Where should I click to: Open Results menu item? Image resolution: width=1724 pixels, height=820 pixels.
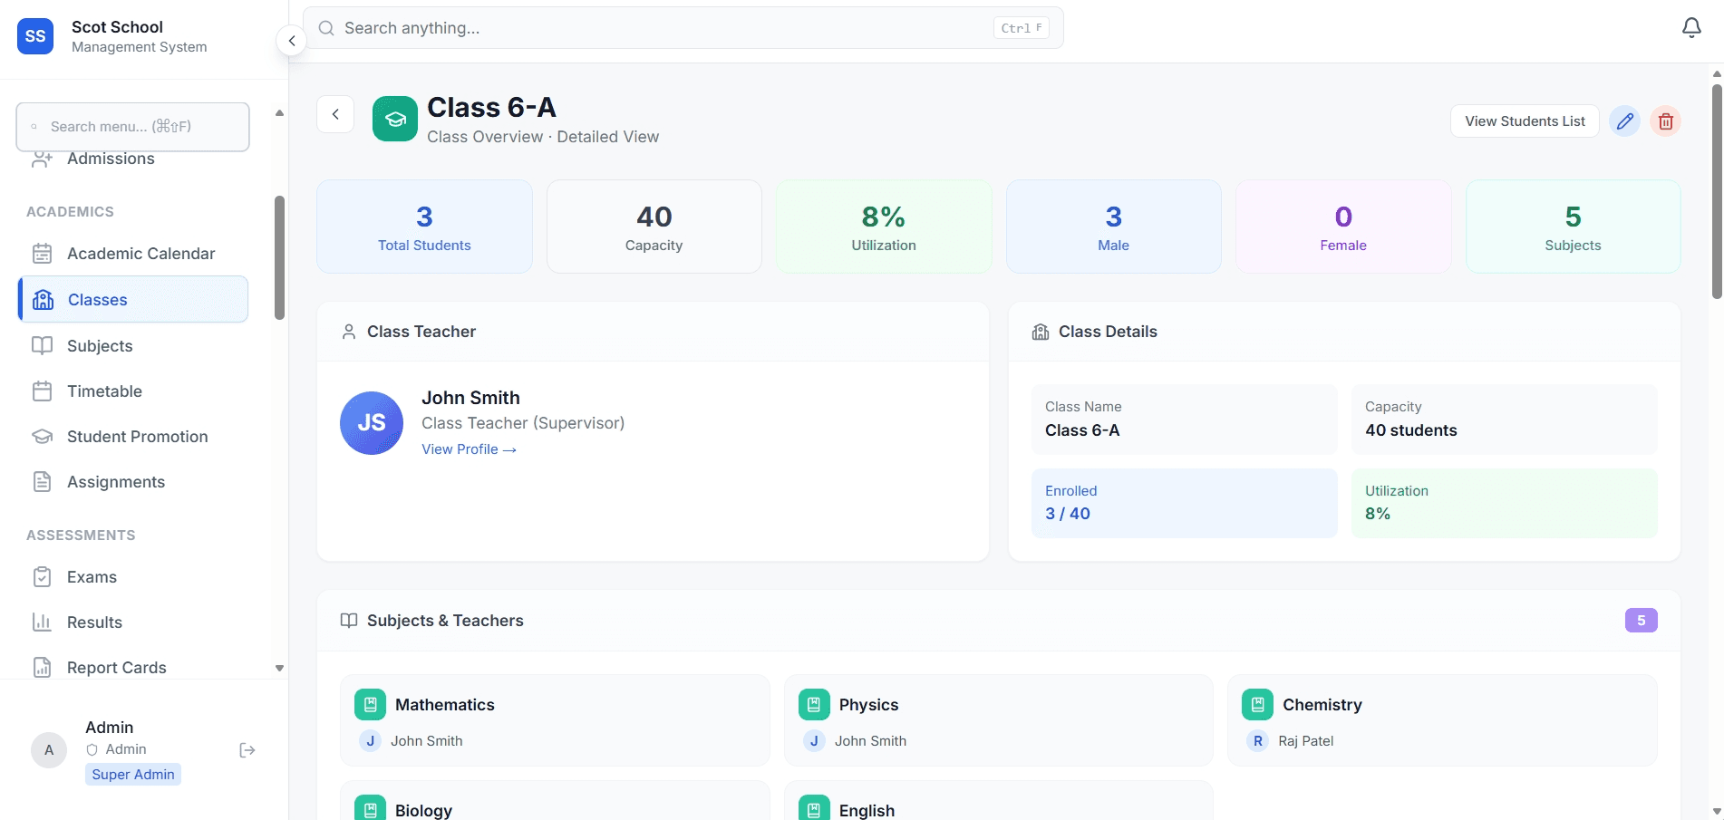(133, 622)
